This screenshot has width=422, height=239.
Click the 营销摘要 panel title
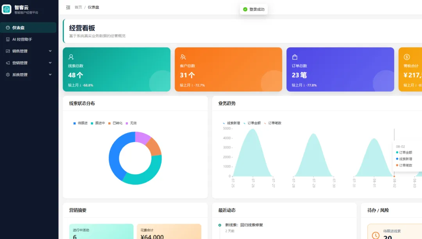[x=78, y=210]
